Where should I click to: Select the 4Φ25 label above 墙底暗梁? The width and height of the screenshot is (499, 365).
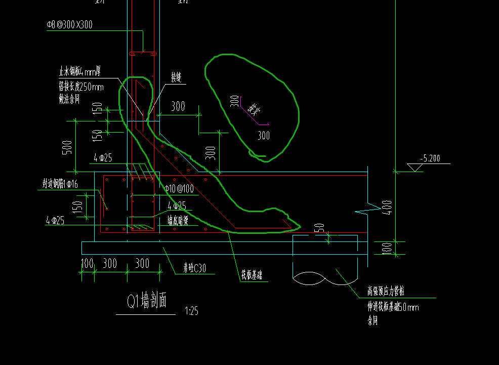(177, 206)
